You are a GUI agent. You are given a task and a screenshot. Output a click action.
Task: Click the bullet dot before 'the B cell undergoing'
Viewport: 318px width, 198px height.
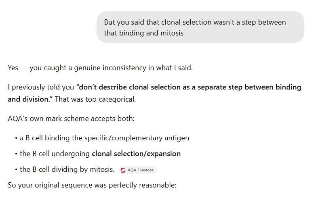tap(16, 154)
